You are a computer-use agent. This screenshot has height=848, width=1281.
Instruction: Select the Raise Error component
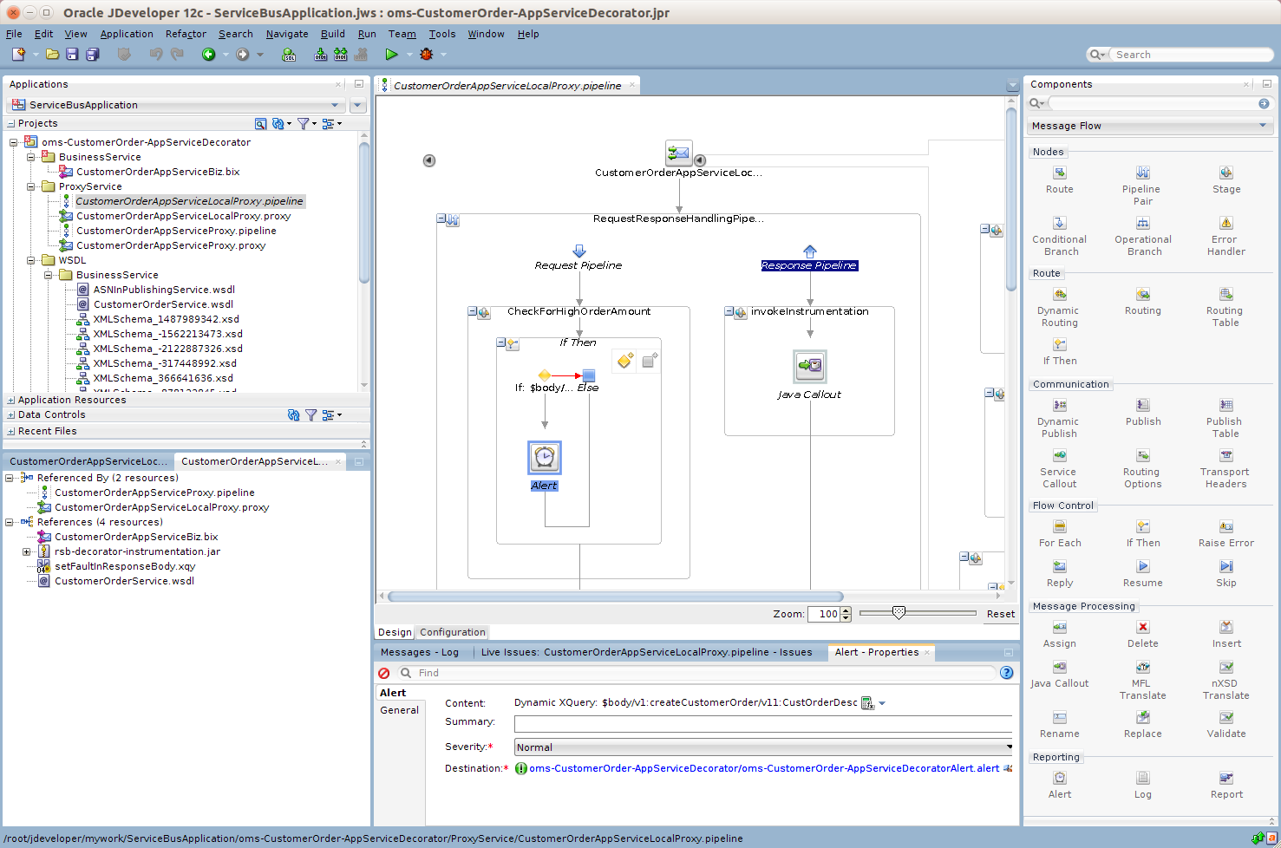pyautogui.click(x=1225, y=533)
